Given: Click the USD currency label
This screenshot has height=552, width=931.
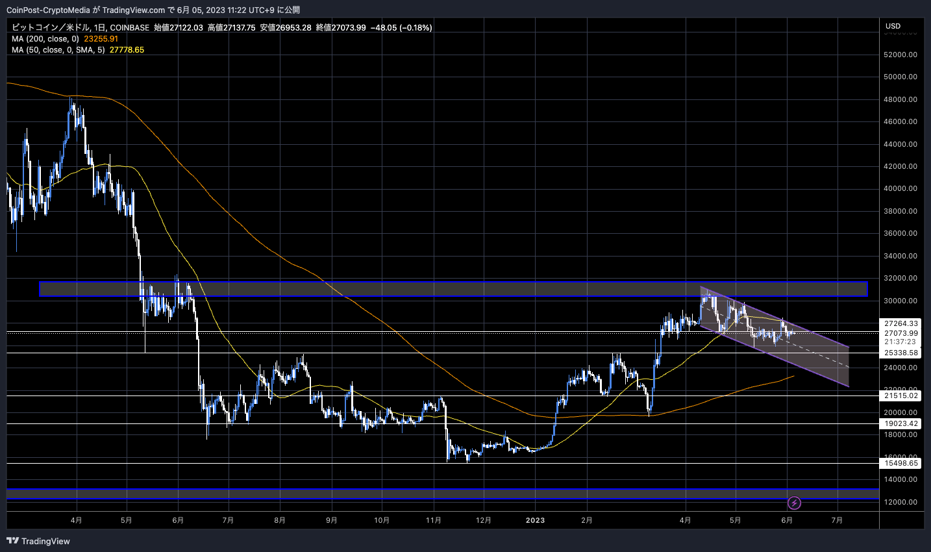Looking at the screenshot, I should [x=893, y=26].
